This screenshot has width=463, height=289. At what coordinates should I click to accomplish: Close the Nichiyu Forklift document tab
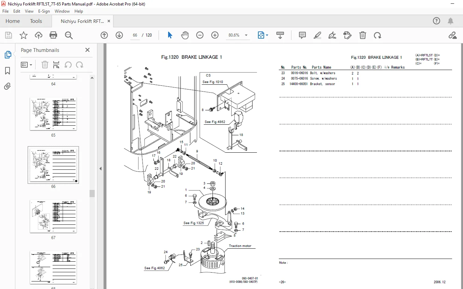[109, 21]
